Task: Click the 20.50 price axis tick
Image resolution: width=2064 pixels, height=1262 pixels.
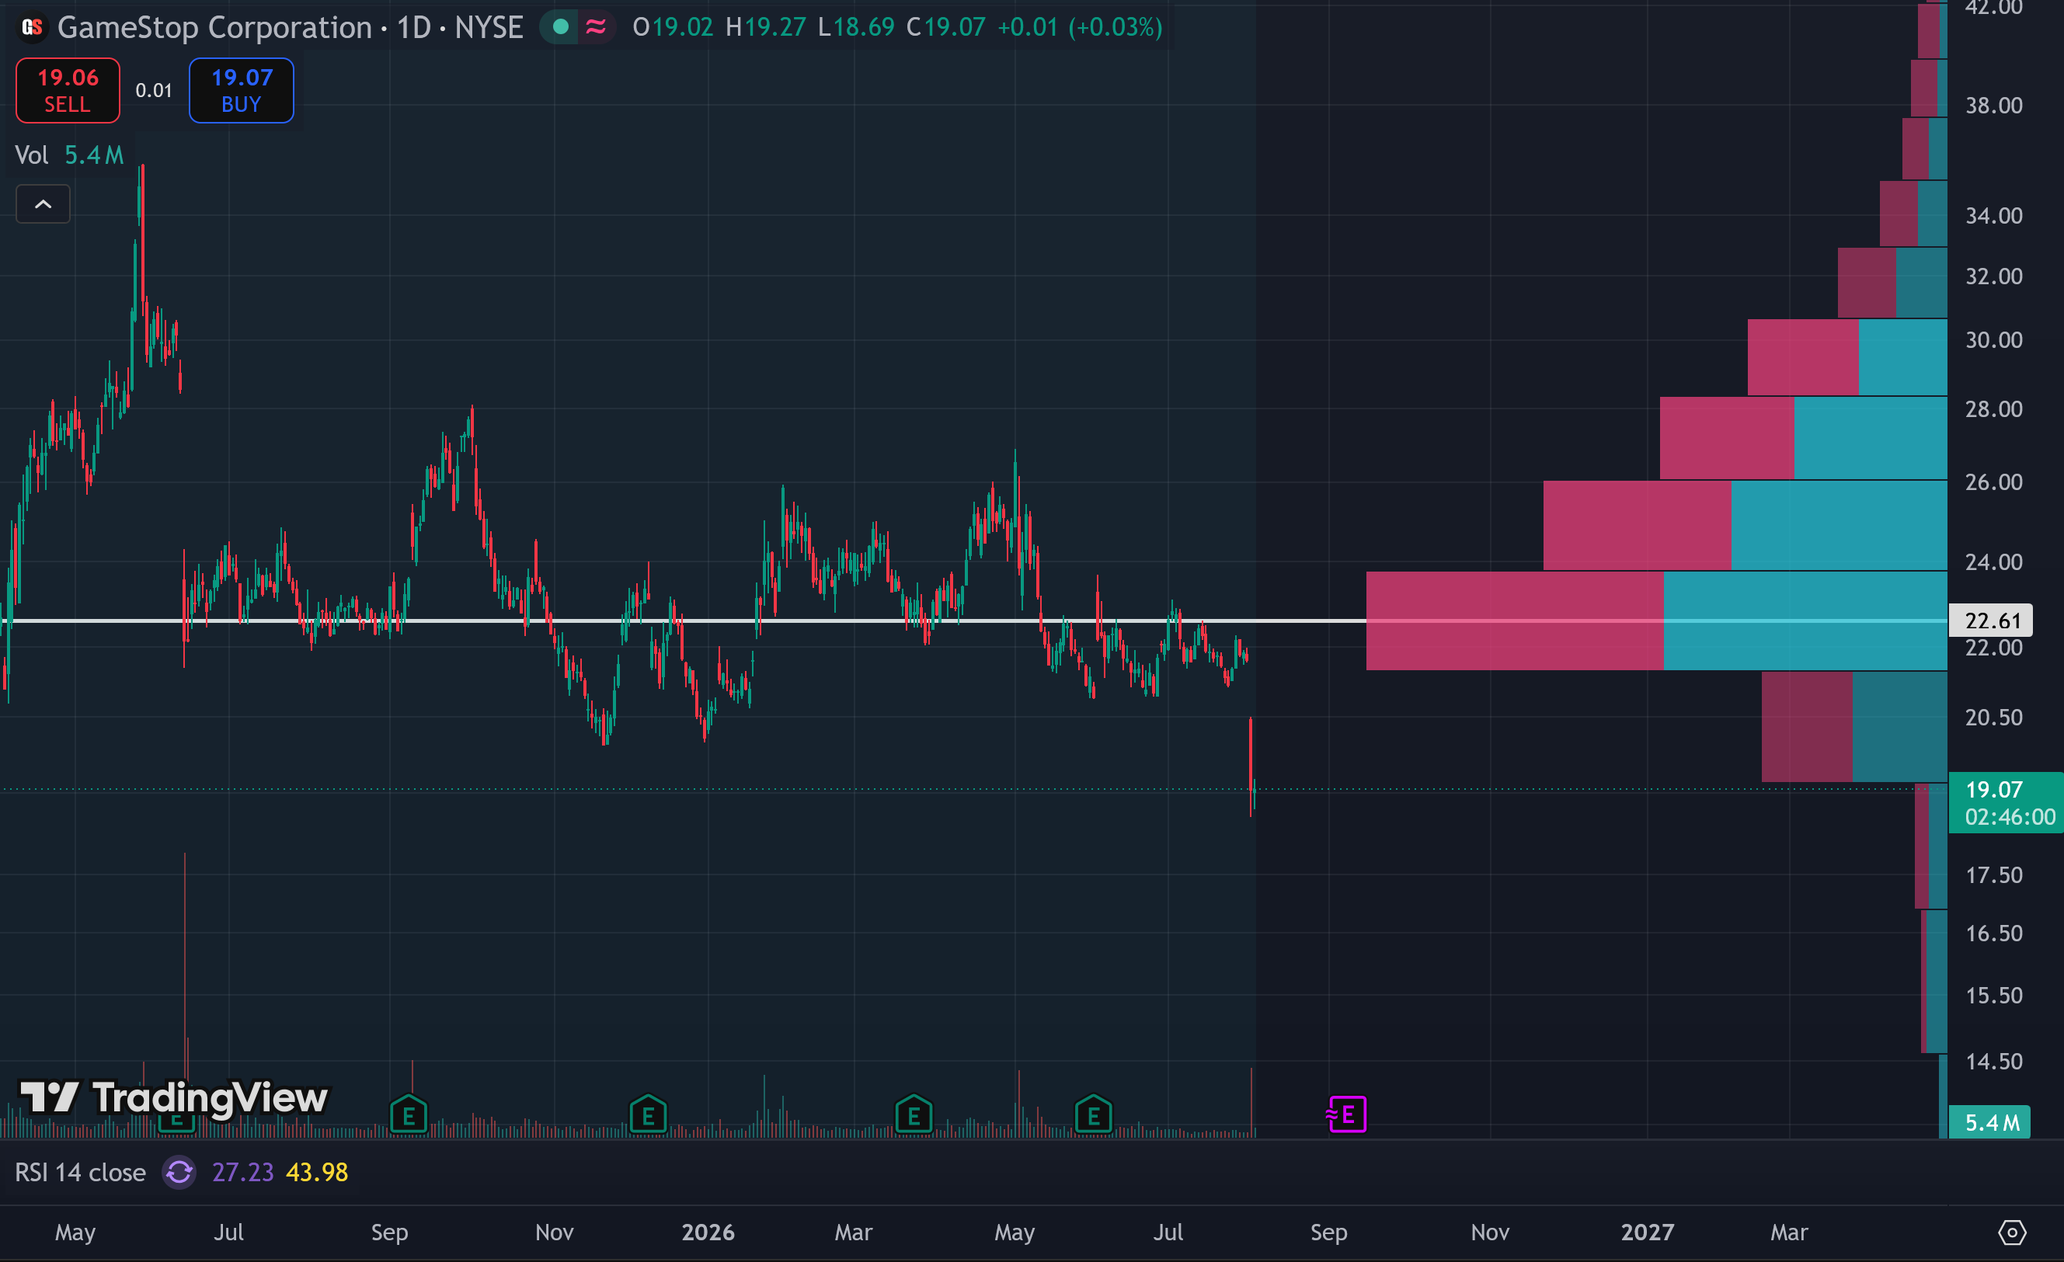Action: point(1993,718)
